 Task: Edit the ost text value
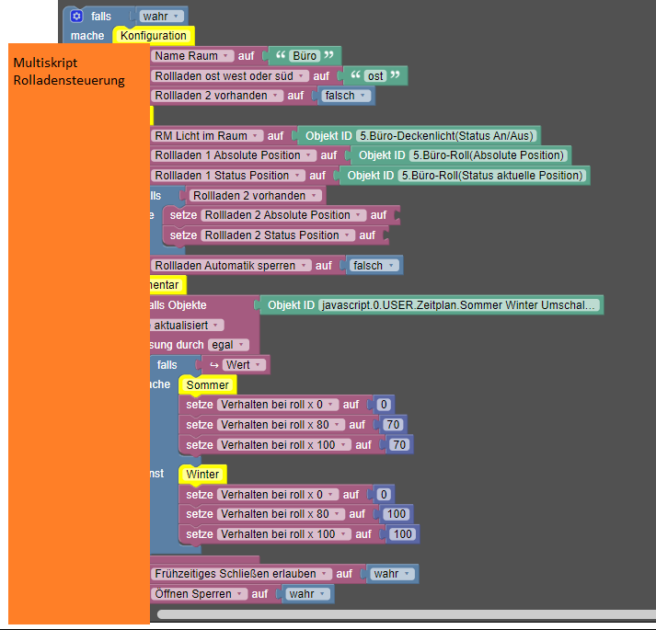tap(375, 75)
